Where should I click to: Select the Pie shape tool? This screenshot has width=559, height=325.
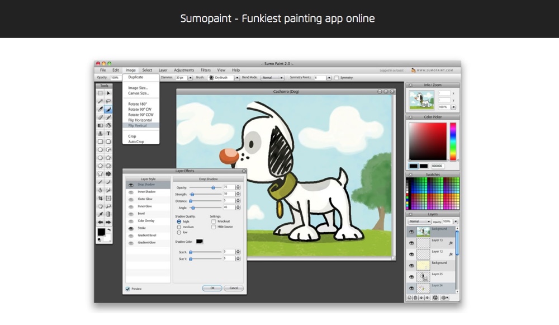coord(108,150)
